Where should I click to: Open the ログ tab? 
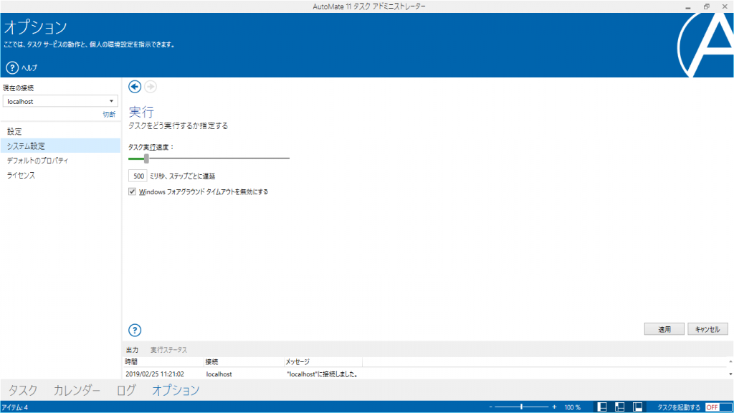(x=126, y=390)
